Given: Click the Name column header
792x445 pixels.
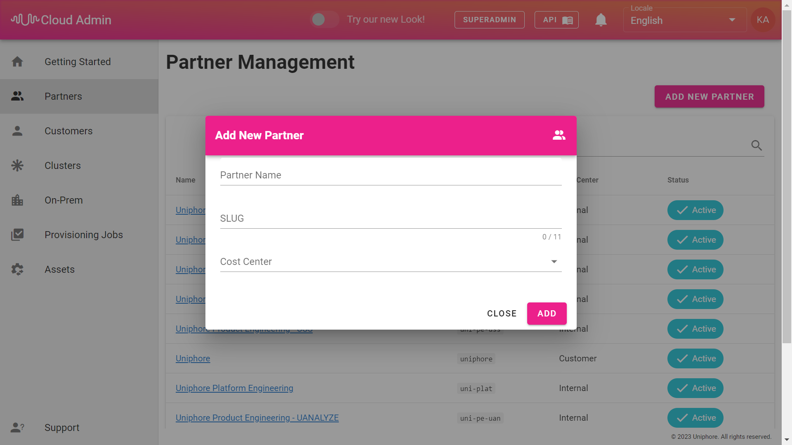Looking at the screenshot, I should click(x=185, y=180).
